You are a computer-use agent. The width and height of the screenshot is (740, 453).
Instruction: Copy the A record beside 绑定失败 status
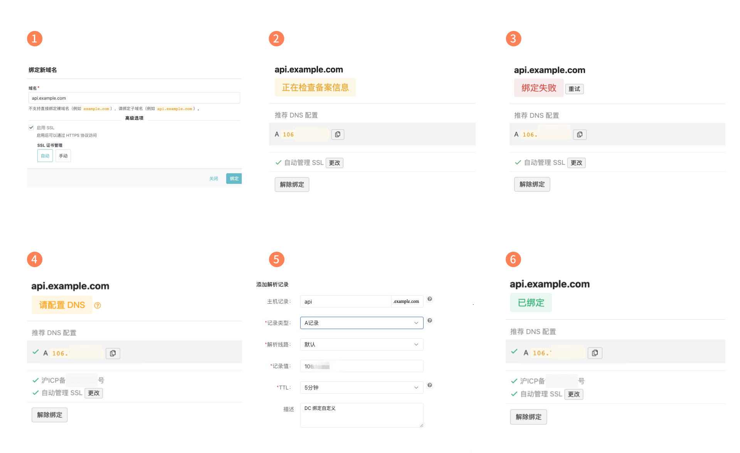(x=579, y=134)
